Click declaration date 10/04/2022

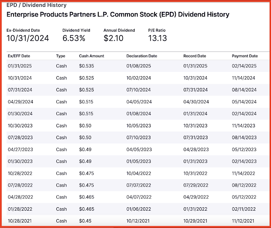pos(138,173)
